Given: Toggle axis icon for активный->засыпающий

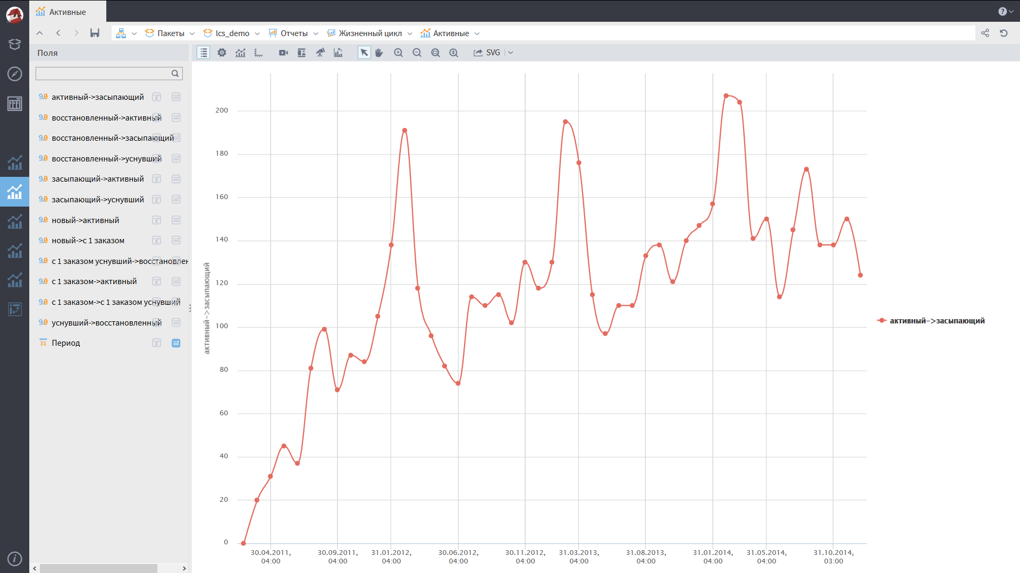Looking at the screenshot, I should pos(176,97).
